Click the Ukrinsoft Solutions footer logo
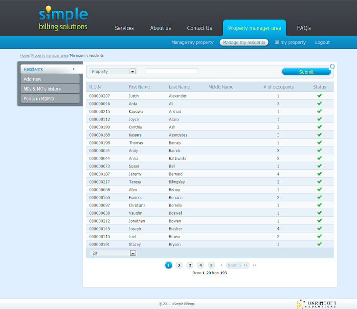This screenshot has width=357, height=309. [x=316, y=304]
